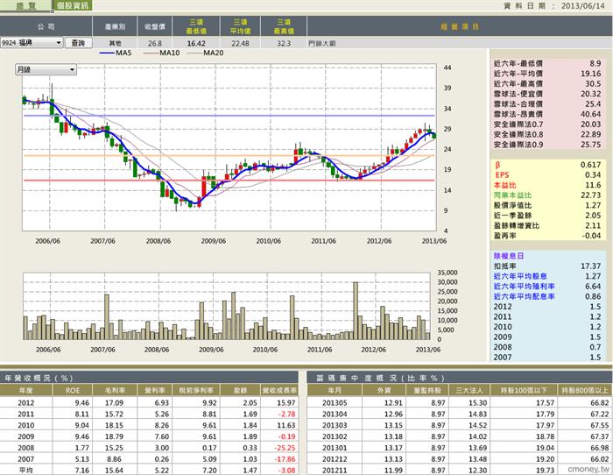This screenshot has height=475, width=613.
Task: Click the 2007 revenue growth value -17.86
Action: point(285,459)
